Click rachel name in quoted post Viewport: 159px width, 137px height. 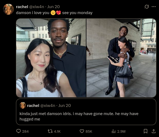point(33,106)
